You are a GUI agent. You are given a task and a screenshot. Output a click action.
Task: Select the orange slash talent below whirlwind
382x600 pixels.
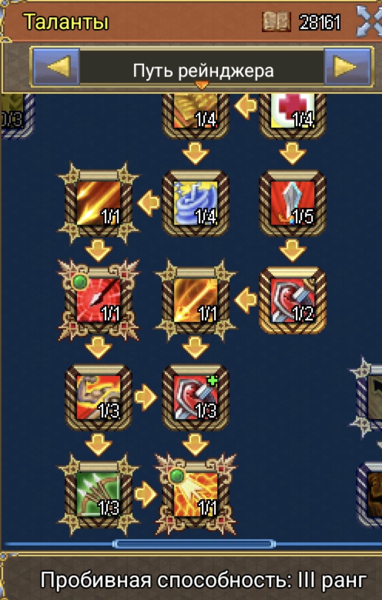[x=196, y=300]
